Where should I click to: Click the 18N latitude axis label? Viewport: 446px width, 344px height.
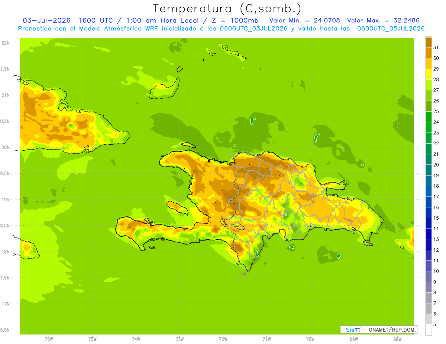click(x=6, y=252)
